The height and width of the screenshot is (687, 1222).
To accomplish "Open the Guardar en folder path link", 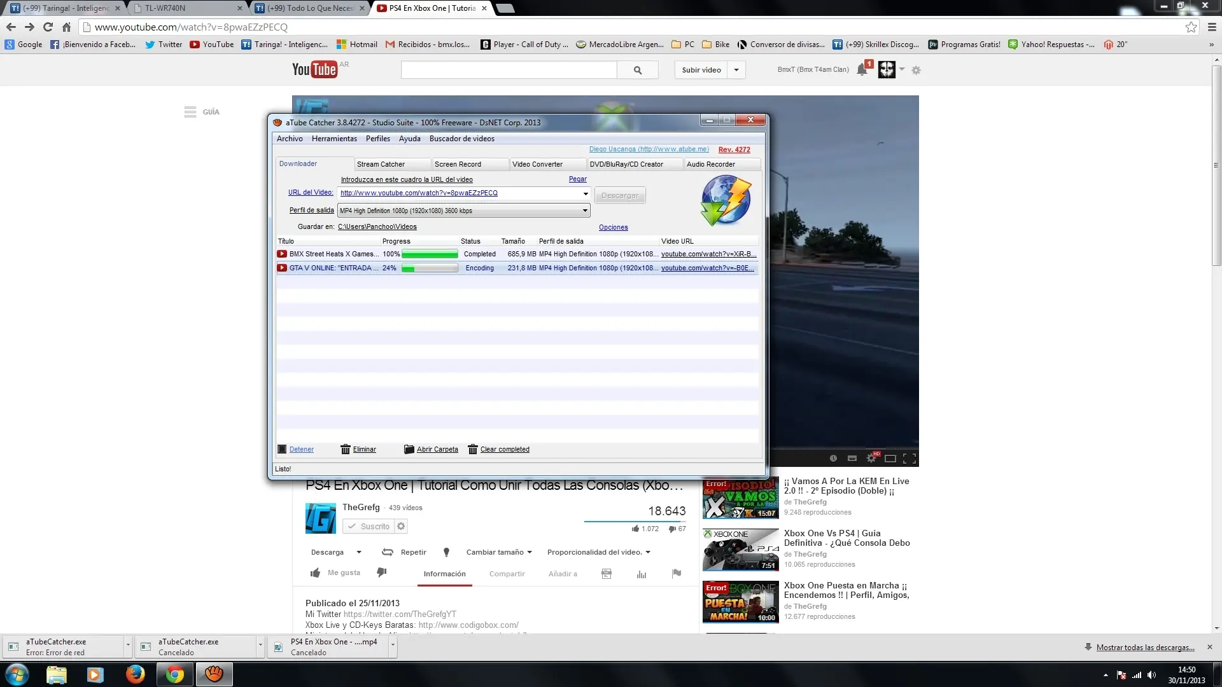I will pos(377,227).
